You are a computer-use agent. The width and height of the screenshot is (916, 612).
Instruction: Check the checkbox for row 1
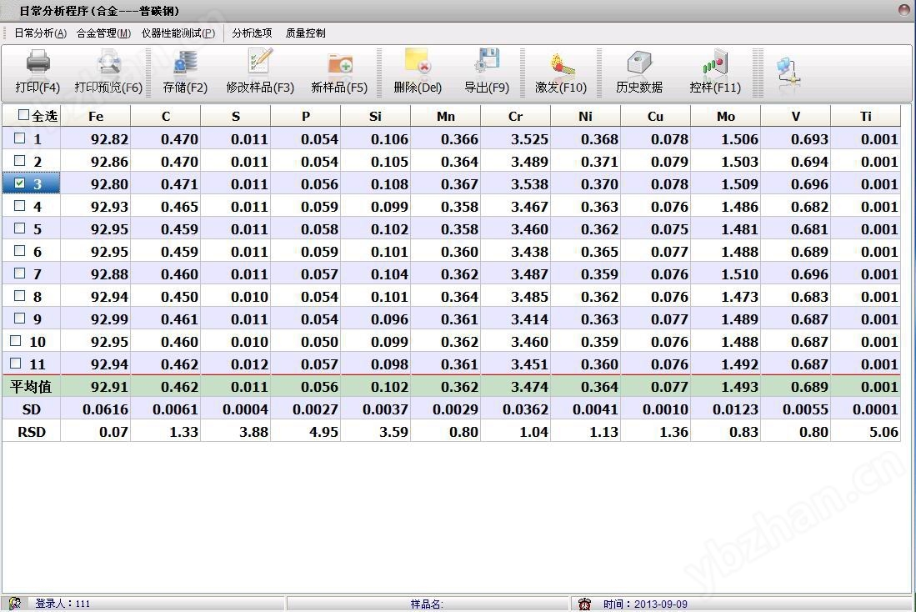click(x=19, y=138)
